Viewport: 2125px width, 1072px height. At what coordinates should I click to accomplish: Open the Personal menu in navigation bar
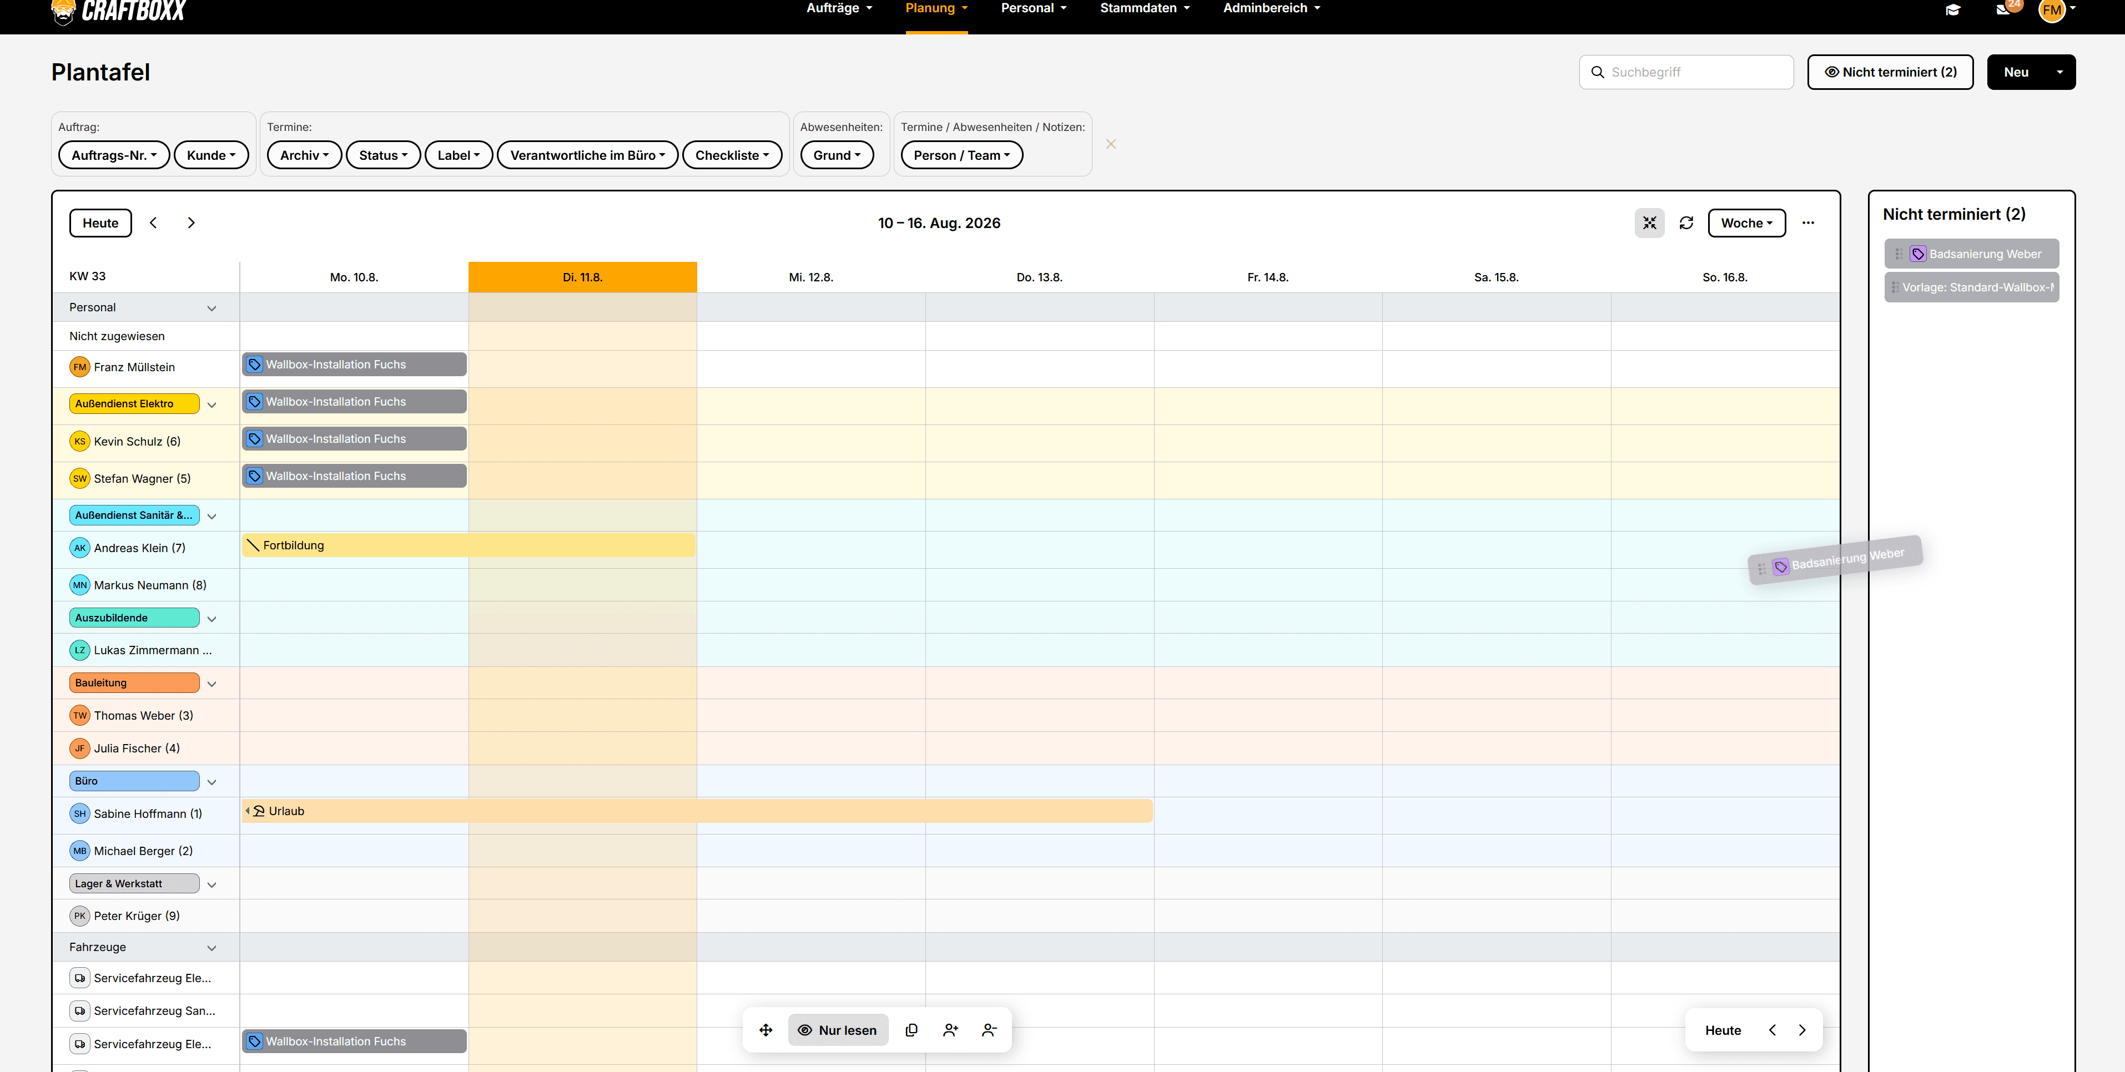(x=1034, y=8)
